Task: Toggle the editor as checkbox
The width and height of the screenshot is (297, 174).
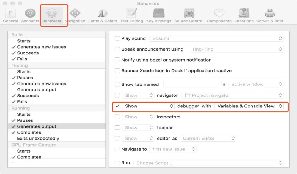Action: pyautogui.click(x=117, y=139)
